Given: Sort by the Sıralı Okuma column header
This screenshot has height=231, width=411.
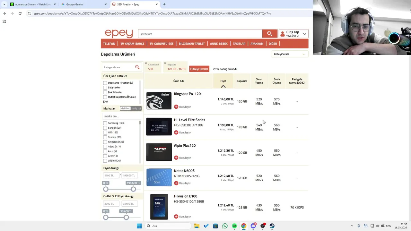Looking at the screenshot, I should coord(276,81).
